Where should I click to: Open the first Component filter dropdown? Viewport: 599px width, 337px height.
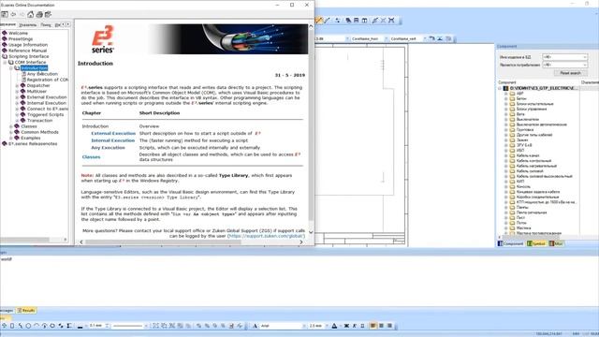tap(564, 57)
